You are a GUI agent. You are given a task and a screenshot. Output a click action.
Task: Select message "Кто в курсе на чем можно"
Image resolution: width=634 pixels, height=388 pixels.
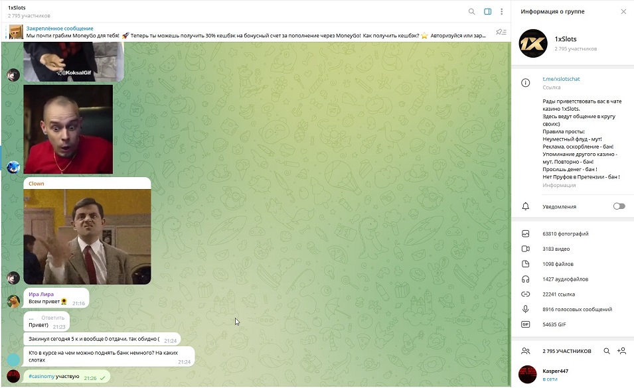(x=109, y=357)
